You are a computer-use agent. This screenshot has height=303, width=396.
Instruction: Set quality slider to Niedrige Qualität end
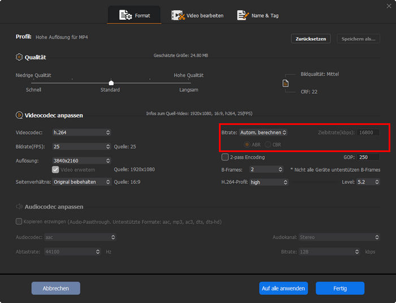click(x=32, y=83)
